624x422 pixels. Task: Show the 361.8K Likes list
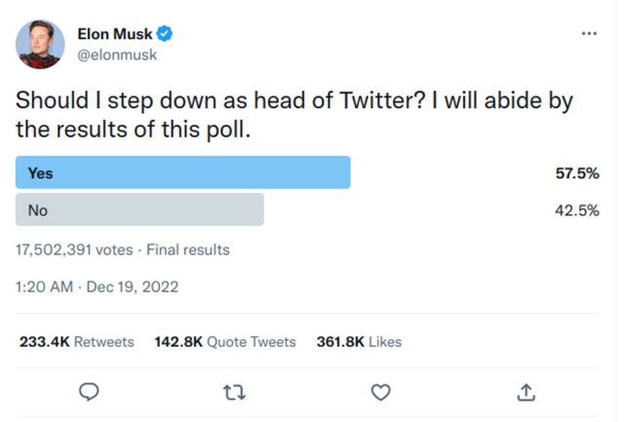pos(359,342)
